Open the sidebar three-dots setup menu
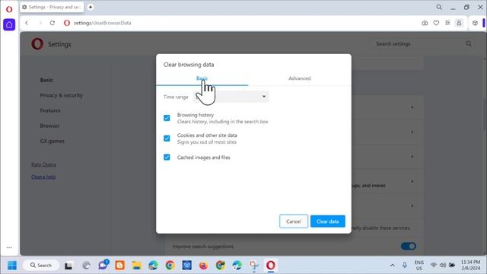This screenshot has height=274, width=487. click(x=9, y=247)
